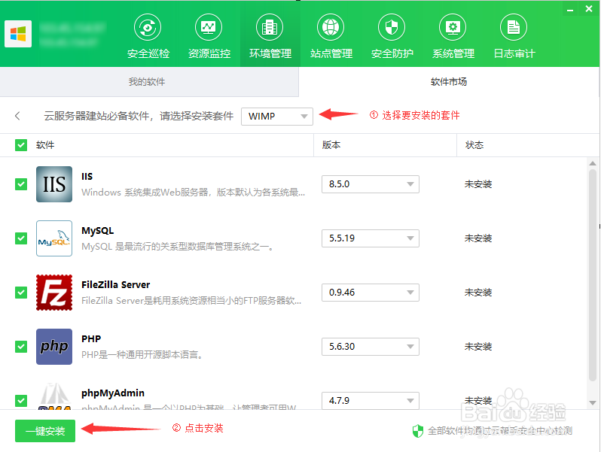Uncheck the phpMyAdmin checkbox
Screen dimensions: 601x452
tap(21, 401)
